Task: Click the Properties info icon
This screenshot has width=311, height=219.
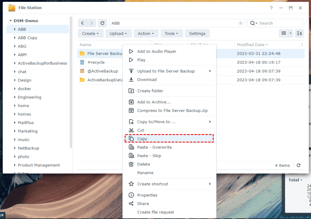Action: (131, 195)
